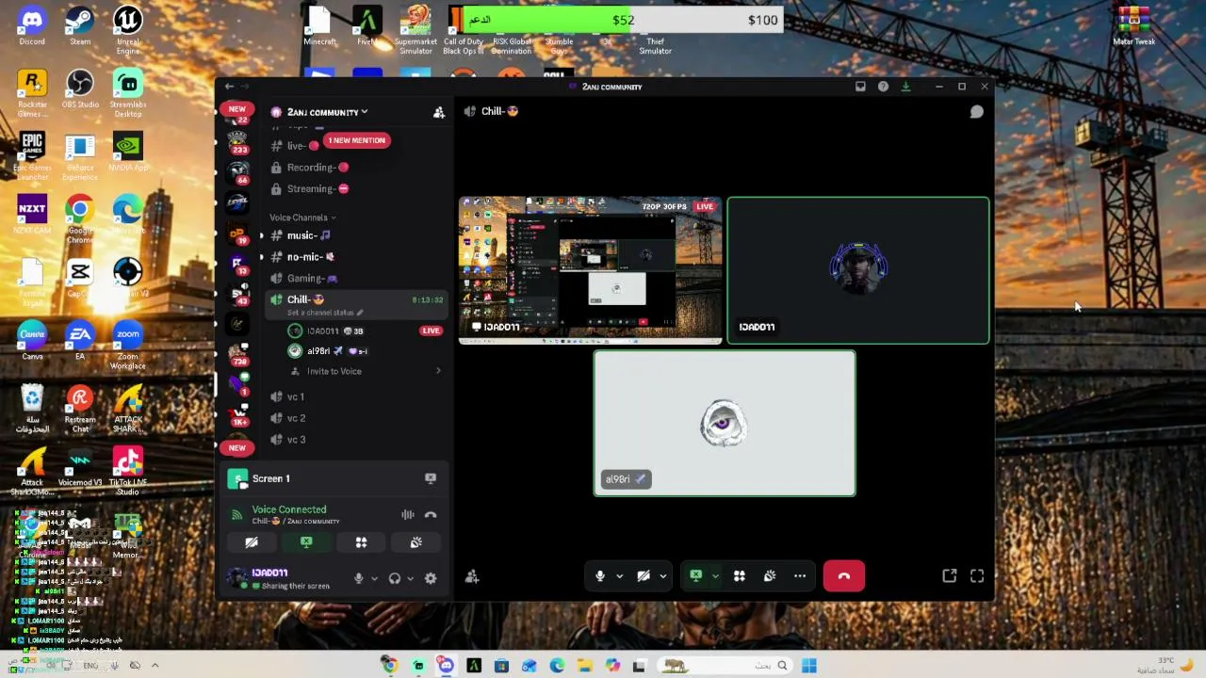Join the vc 3 voice channel
1206x678 pixels.
pos(355,440)
